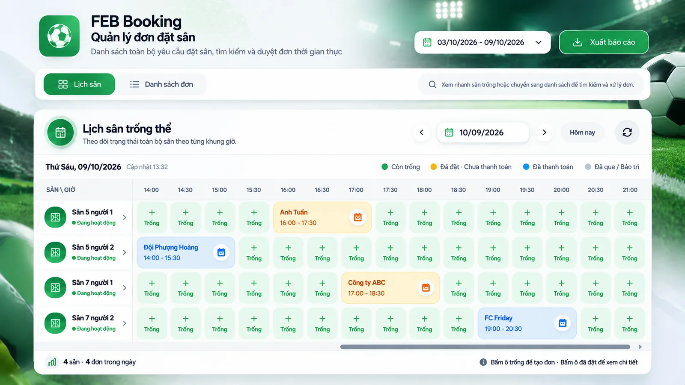Click the Còn trống green legend dot
The width and height of the screenshot is (685, 385).
pos(384,167)
